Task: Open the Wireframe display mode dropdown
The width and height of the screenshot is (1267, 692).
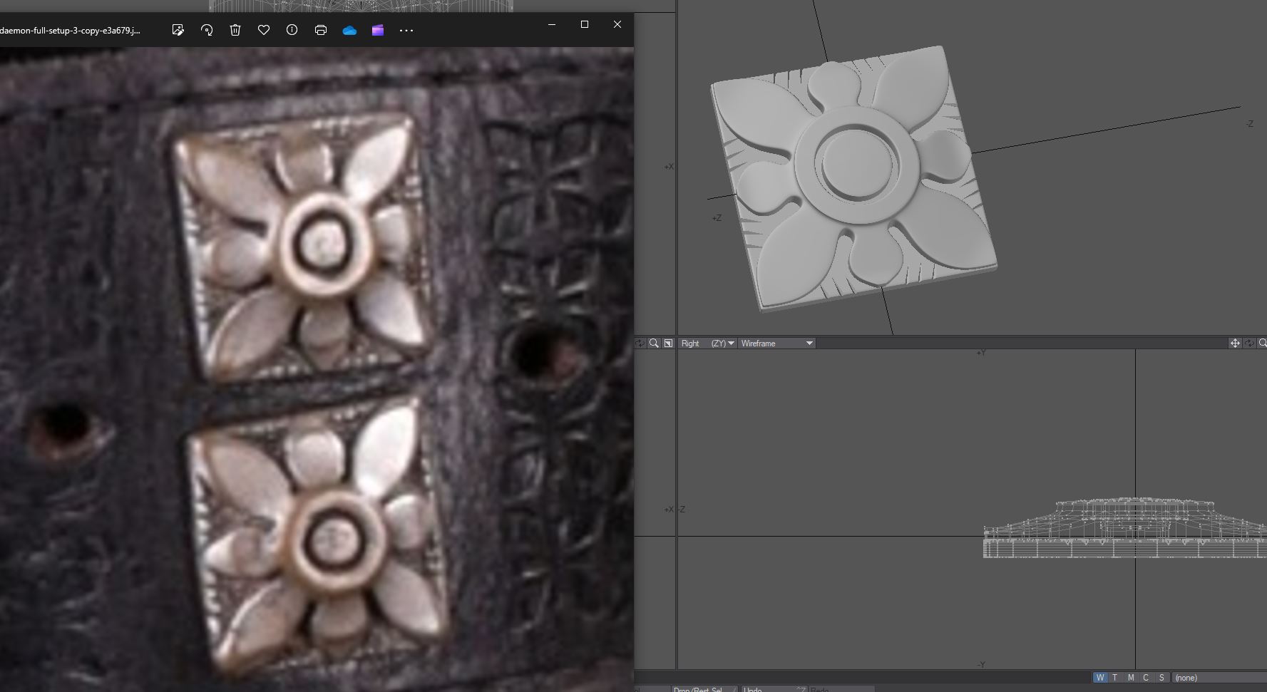Action: coord(776,344)
